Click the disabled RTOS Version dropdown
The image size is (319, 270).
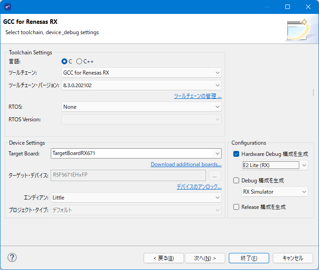click(x=141, y=120)
